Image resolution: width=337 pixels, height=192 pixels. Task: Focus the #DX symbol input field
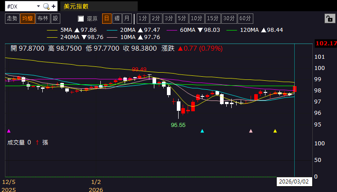(21, 6)
